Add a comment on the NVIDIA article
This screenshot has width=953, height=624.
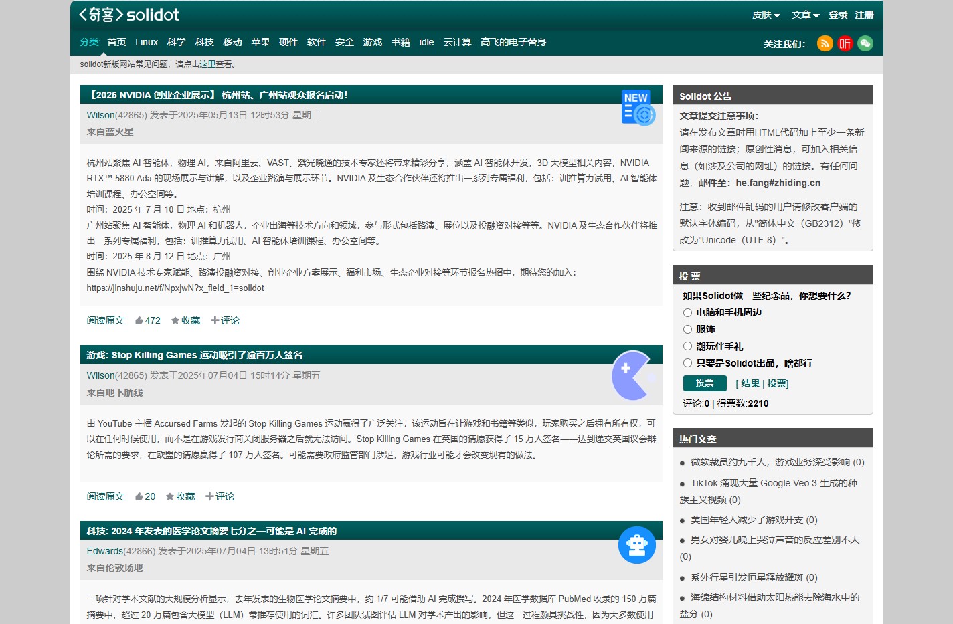coord(225,320)
